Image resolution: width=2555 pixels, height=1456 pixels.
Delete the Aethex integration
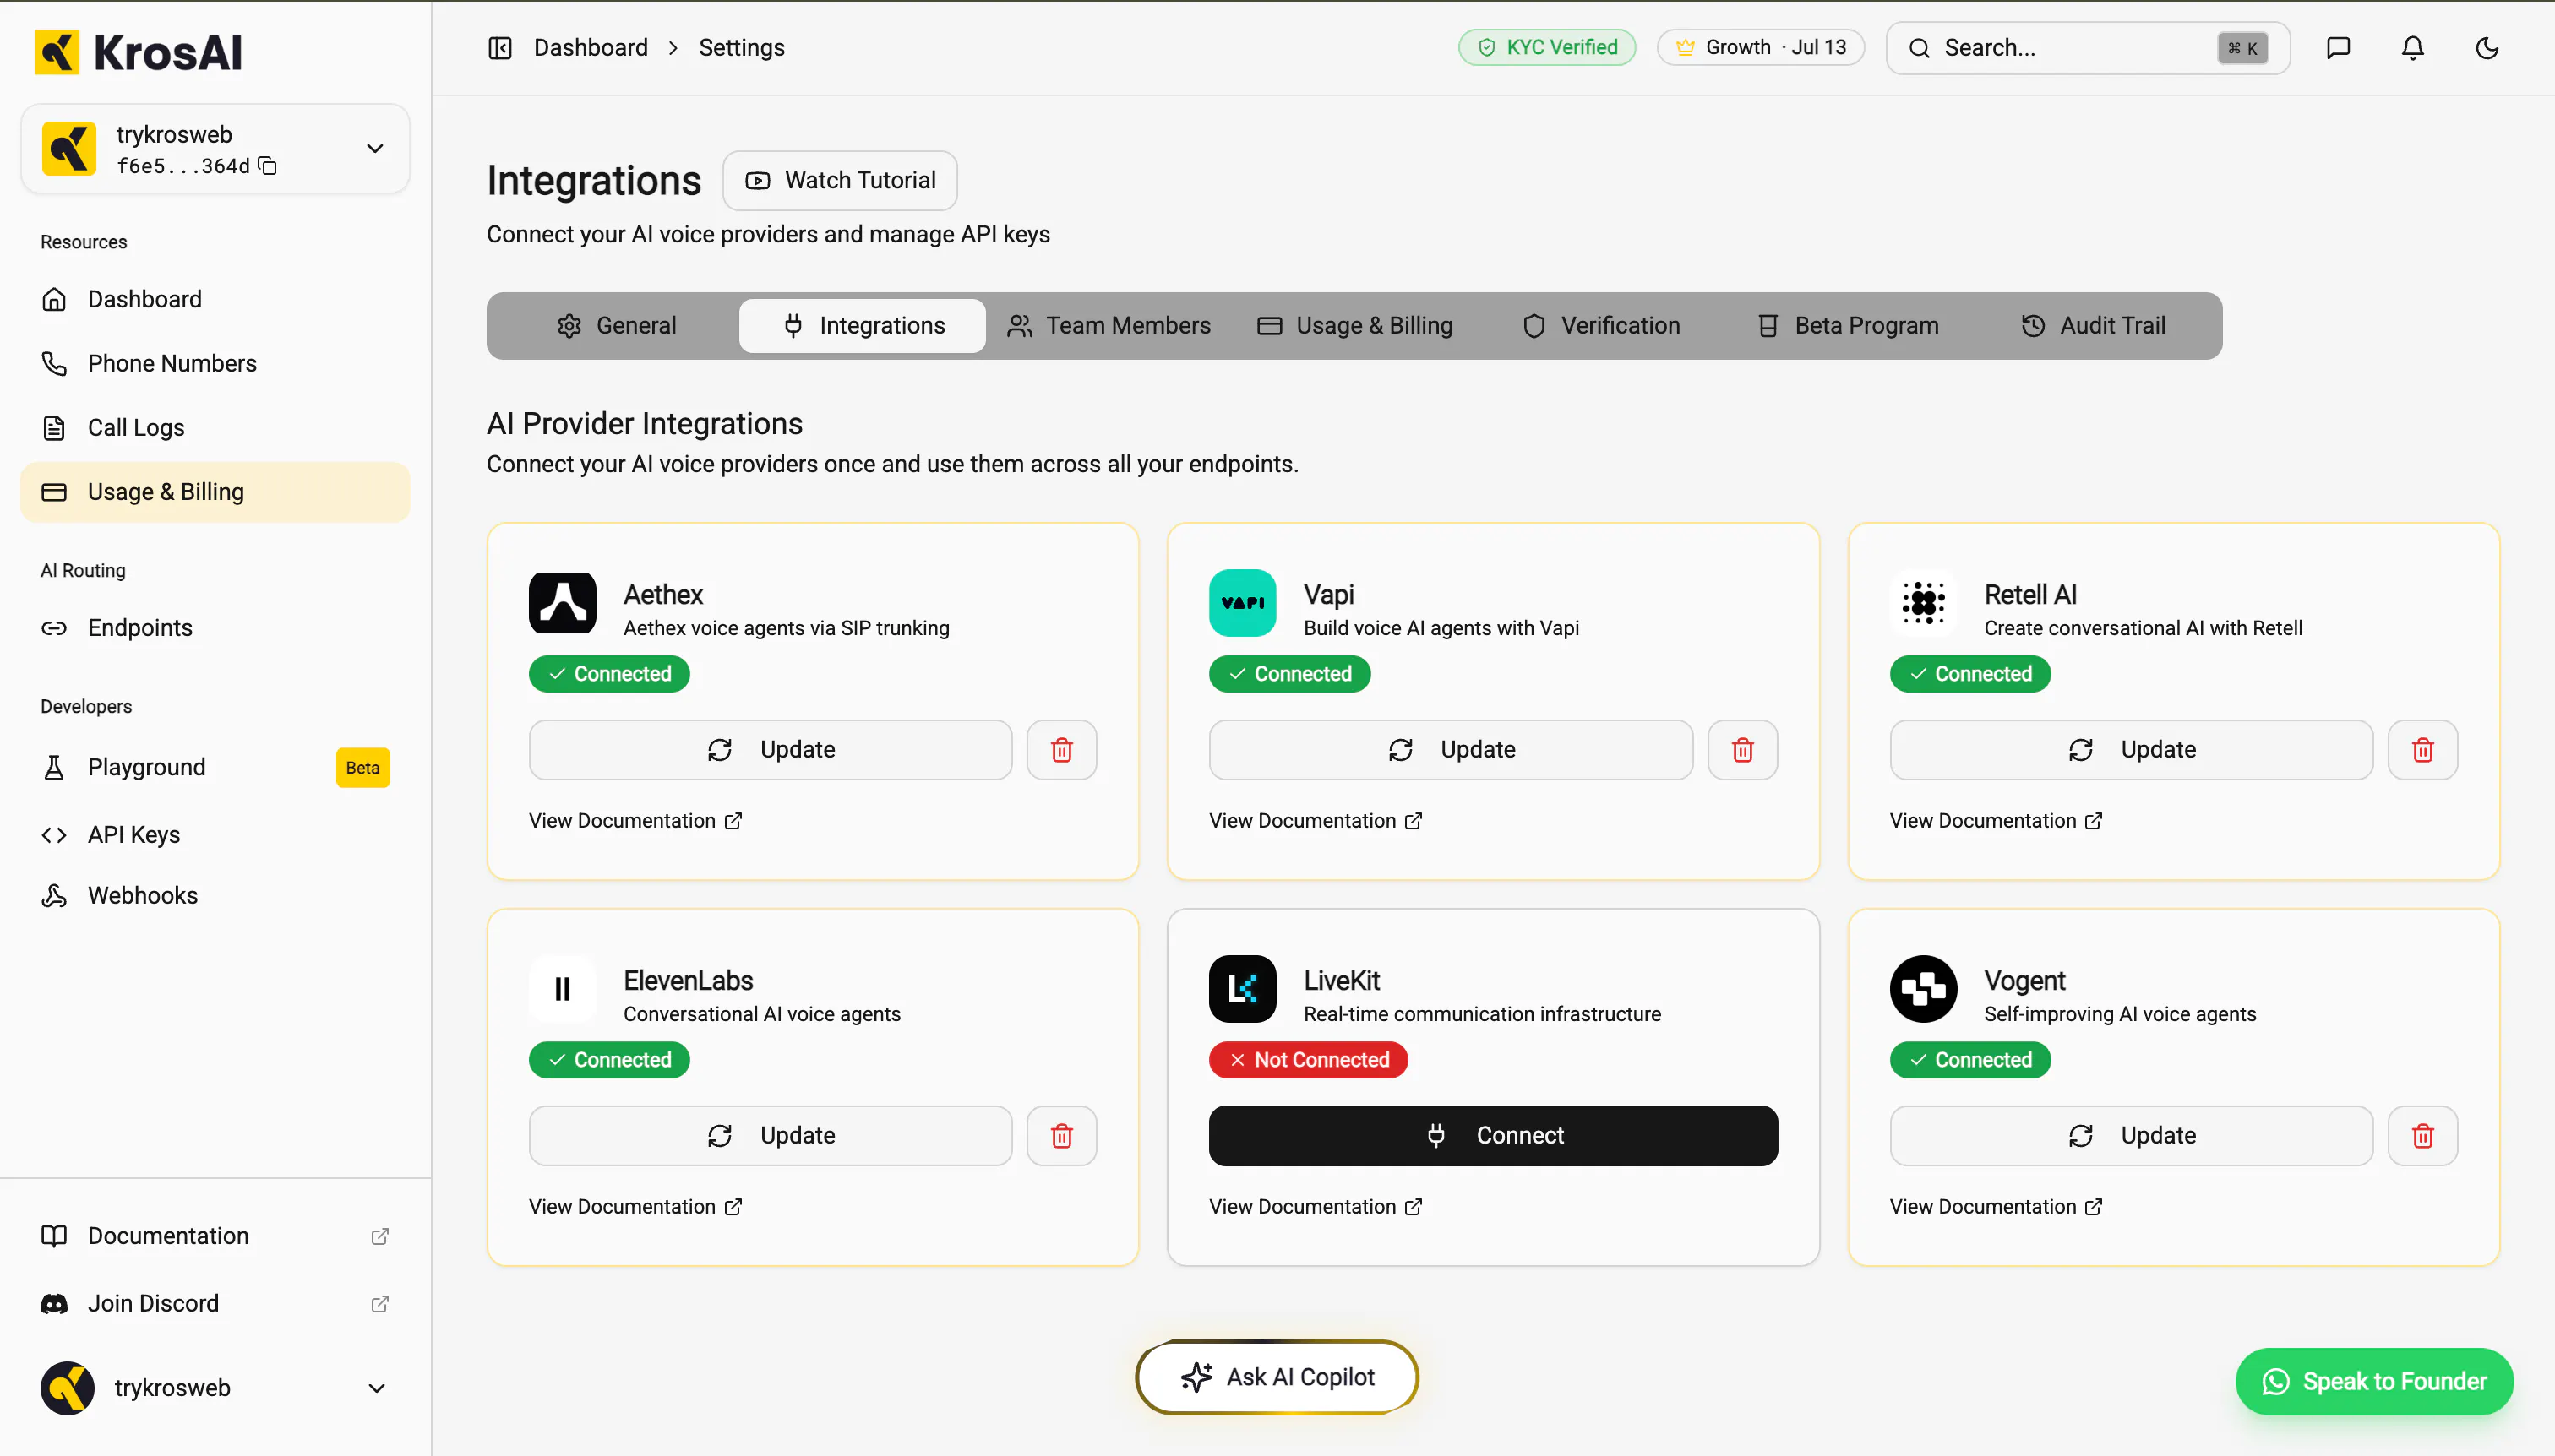[x=1061, y=750]
